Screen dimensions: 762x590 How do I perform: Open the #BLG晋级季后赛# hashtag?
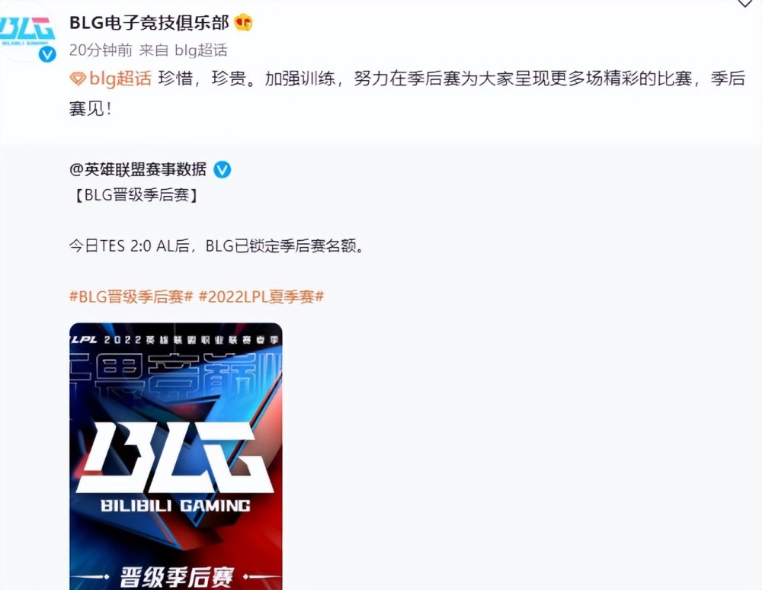(x=131, y=297)
